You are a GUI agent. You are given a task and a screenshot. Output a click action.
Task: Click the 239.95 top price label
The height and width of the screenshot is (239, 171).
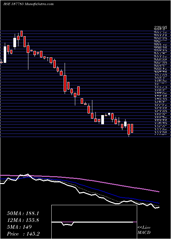pyautogui.click(x=160, y=28)
